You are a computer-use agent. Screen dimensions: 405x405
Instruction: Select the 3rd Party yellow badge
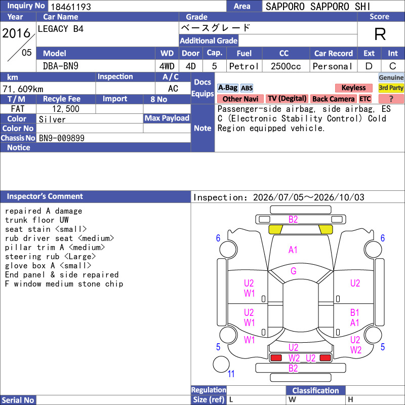[391, 88]
